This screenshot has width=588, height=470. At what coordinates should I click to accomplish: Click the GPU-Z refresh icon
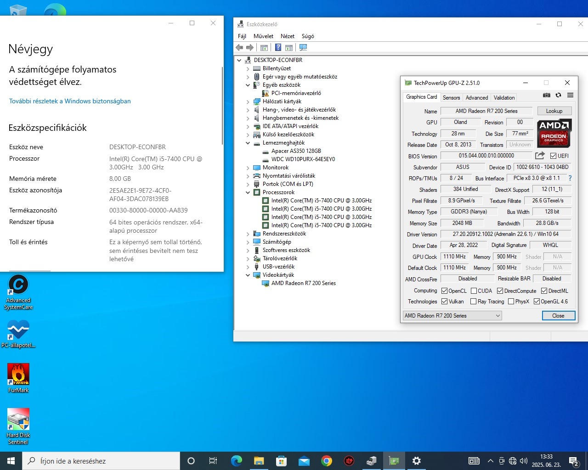pyautogui.click(x=558, y=95)
